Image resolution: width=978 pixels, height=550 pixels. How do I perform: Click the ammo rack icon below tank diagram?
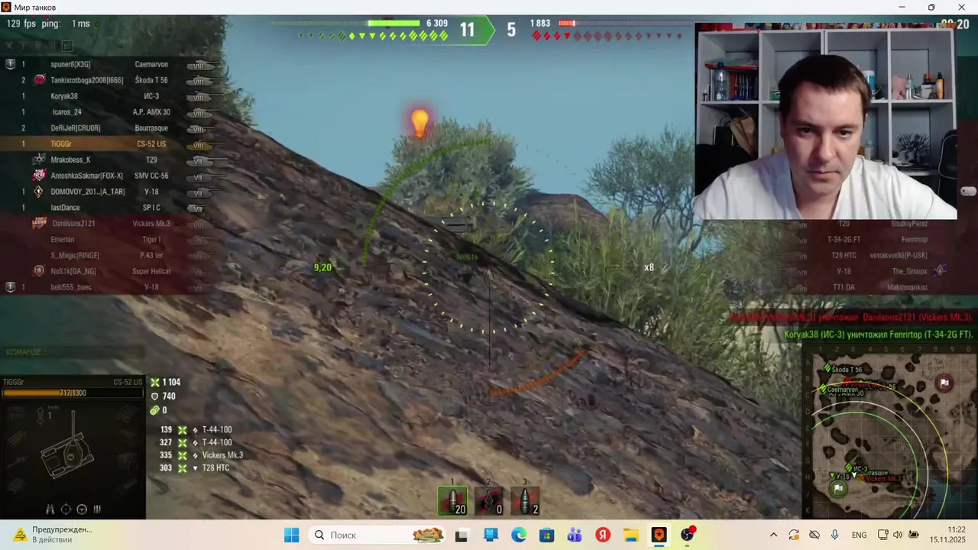[x=97, y=510]
